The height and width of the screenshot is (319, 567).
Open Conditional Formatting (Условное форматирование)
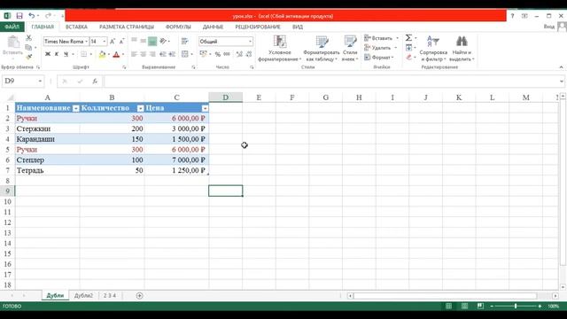280,49
